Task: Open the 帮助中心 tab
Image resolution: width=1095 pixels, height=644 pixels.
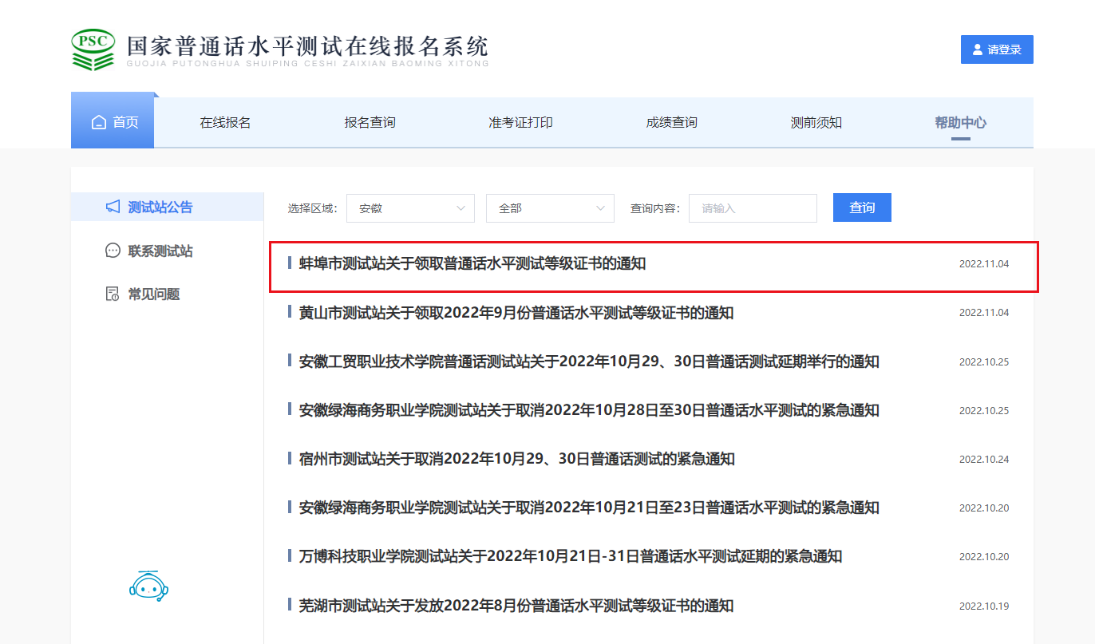Action: point(960,123)
